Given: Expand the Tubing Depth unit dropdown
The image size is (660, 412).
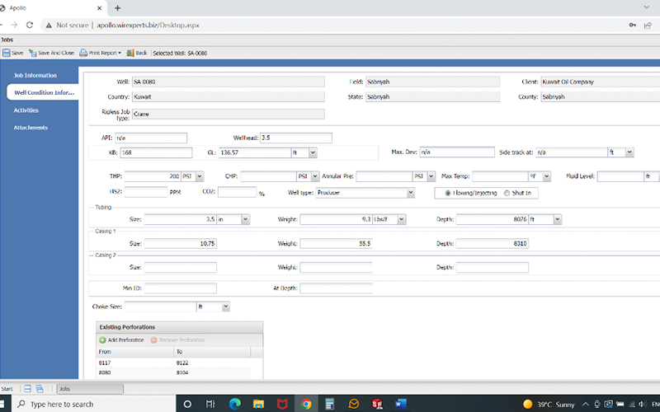Looking at the screenshot, I should [x=558, y=219].
